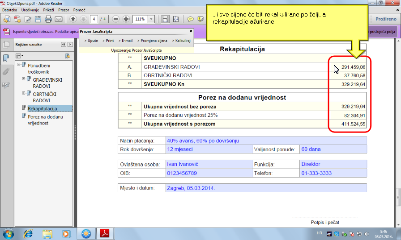
Task: Click the Create PDF toolbar icon
Action: coord(17,19)
